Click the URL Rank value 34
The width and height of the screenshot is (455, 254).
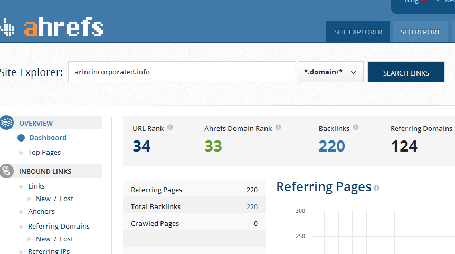pos(141,146)
